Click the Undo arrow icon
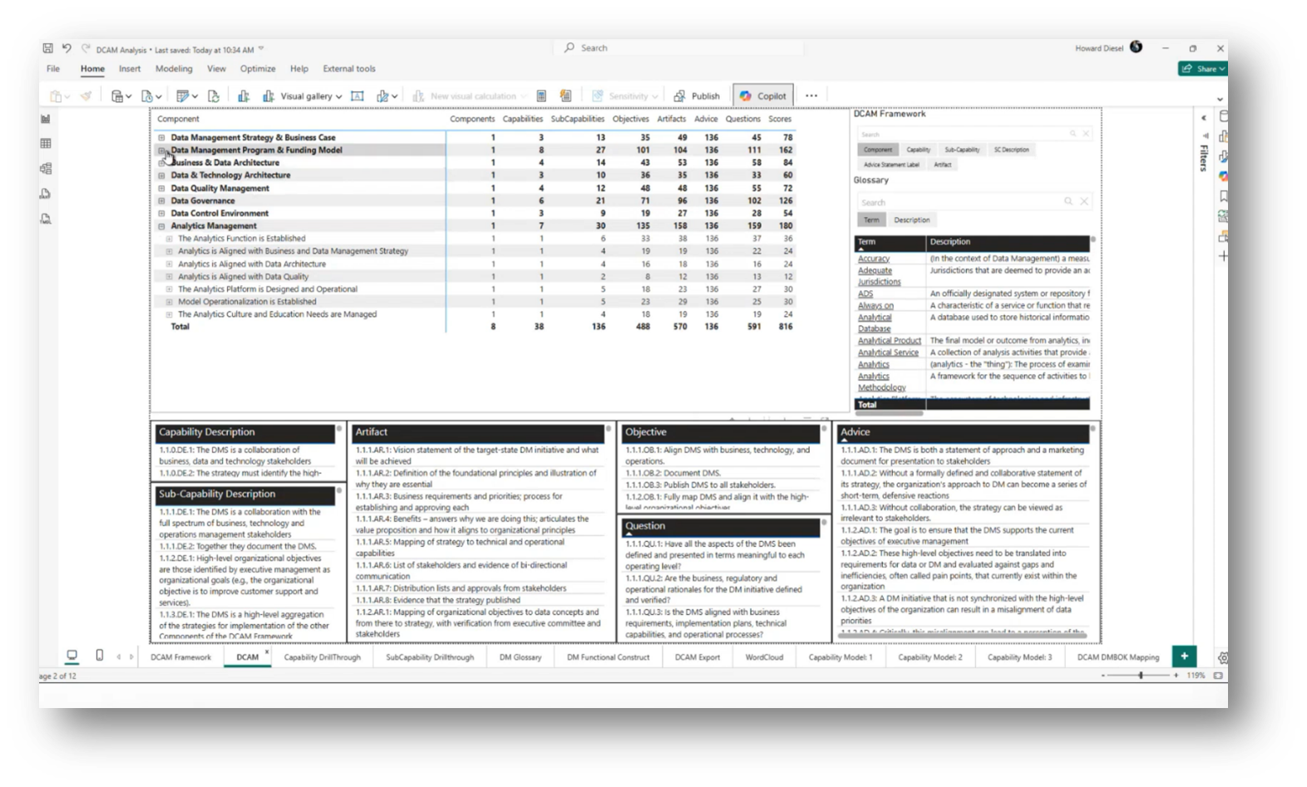 coord(67,49)
